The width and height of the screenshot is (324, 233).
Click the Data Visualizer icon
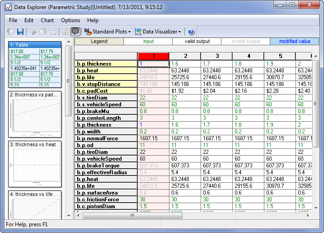coord(138,32)
